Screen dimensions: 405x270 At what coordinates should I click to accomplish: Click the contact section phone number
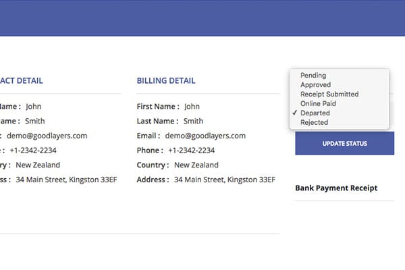34,151
